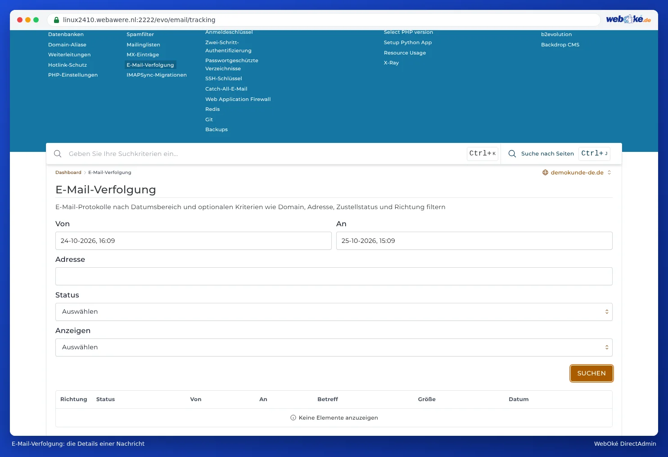Run the search with SUCHEN button

click(591, 373)
